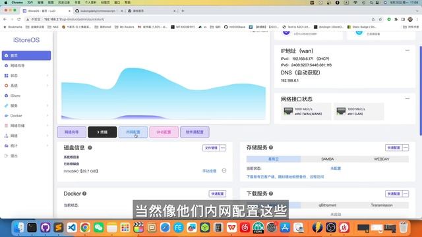Click the circular icon beside 手动挂载
The width and height of the screenshot is (422, 237).
coord(224,171)
